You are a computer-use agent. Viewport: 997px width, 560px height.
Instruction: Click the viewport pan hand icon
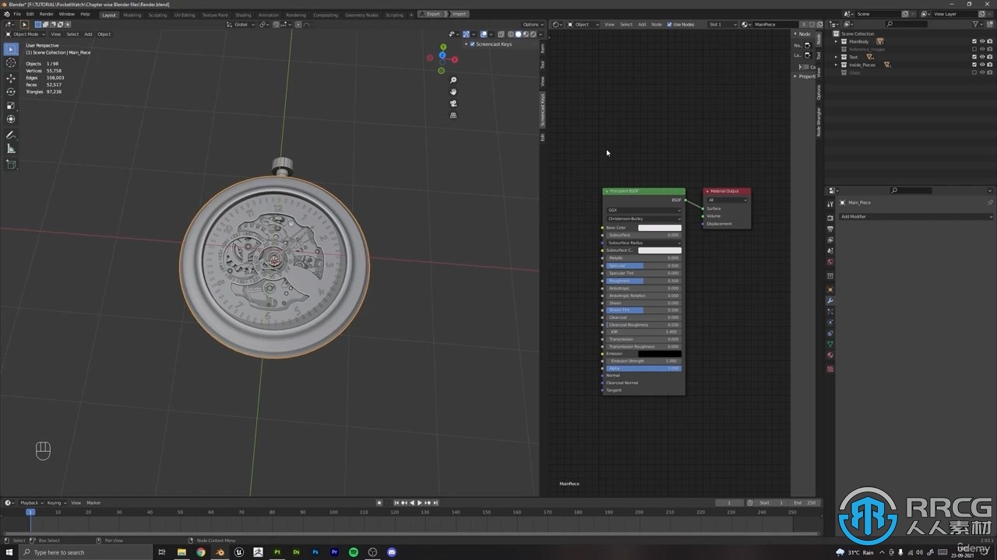(x=453, y=92)
